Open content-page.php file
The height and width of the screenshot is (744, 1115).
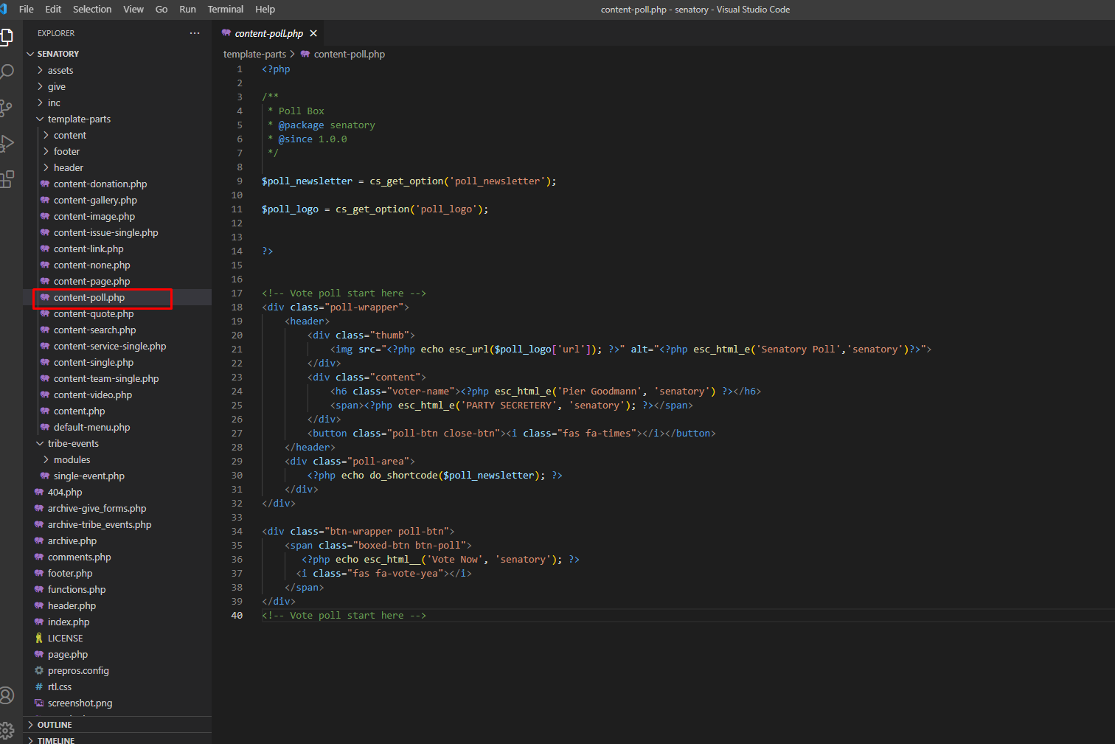117,281
